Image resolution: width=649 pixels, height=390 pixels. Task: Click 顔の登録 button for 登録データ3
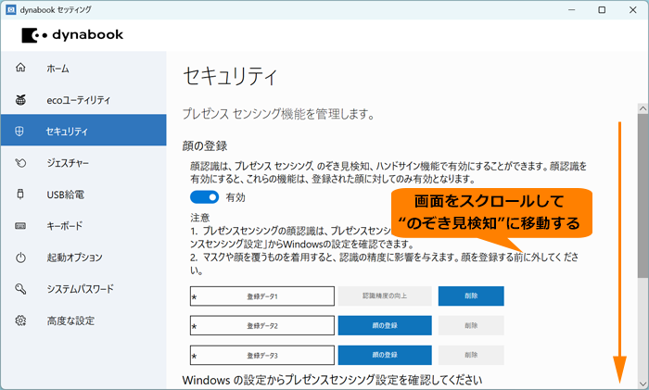click(x=385, y=355)
